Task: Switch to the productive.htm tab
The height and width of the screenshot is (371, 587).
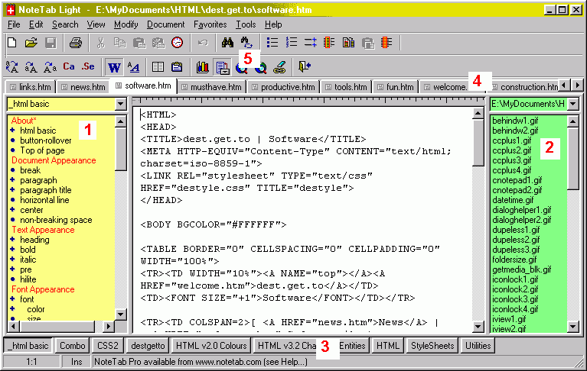Action: tap(283, 87)
